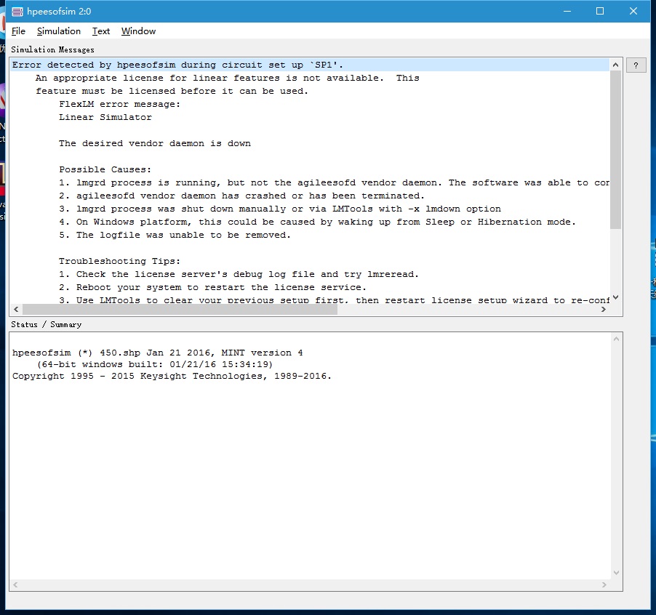This screenshot has height=615, width=656.
Task: Click the 'On Windows platform' Sleep or Hibernation line
Action: pos(317,222)
